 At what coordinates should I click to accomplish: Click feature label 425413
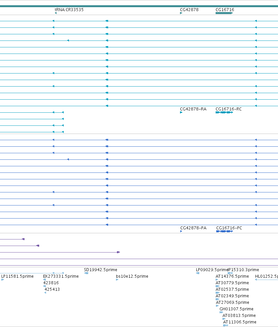coord(52,289)
